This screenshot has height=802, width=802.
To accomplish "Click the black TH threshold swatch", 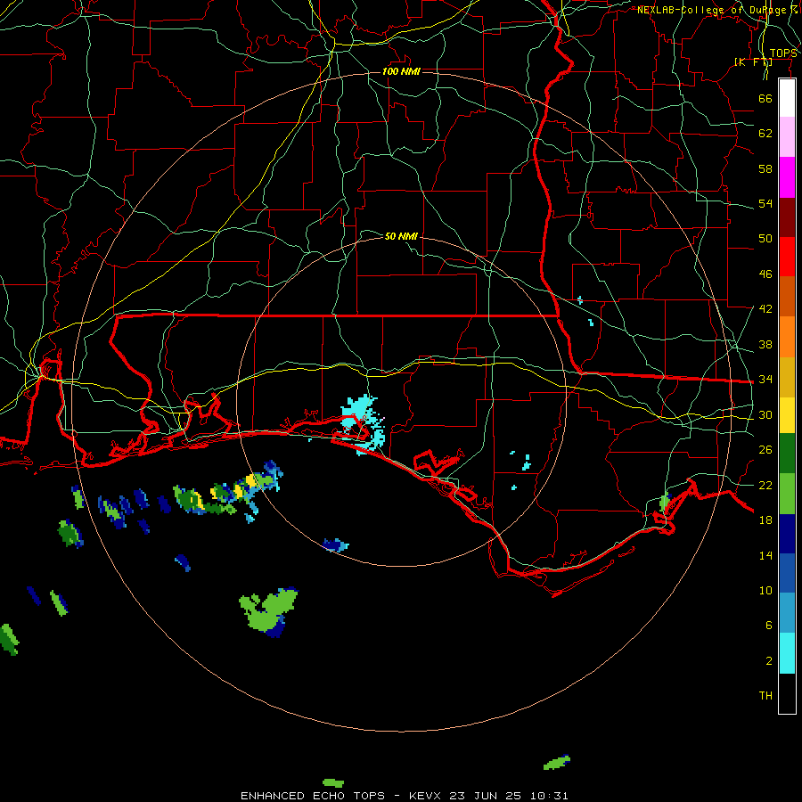I will coord(787,693).
